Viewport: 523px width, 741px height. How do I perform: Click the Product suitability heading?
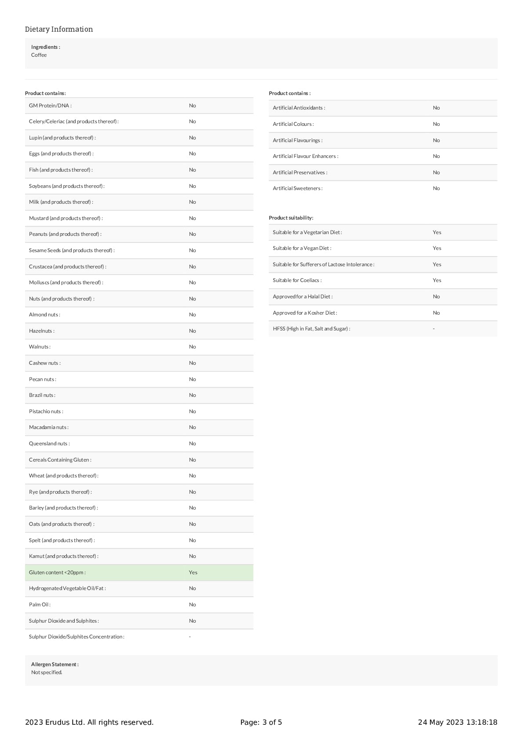coord(291,218)
